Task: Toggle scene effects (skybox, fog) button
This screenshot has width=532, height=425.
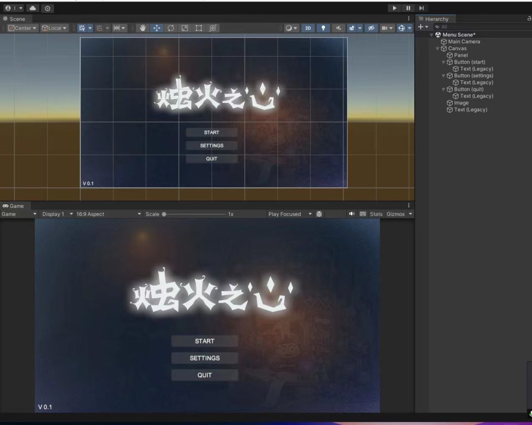Action: click(352, 28)
